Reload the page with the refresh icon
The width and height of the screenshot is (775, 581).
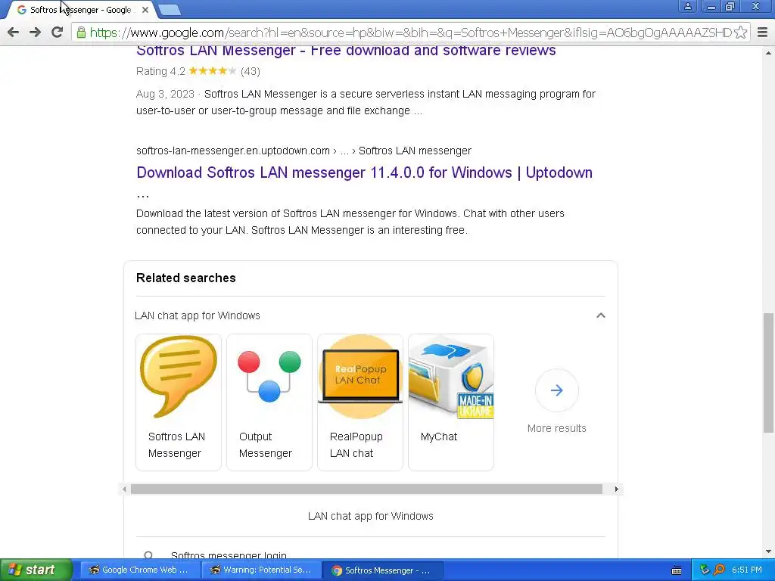click(58, 32)
